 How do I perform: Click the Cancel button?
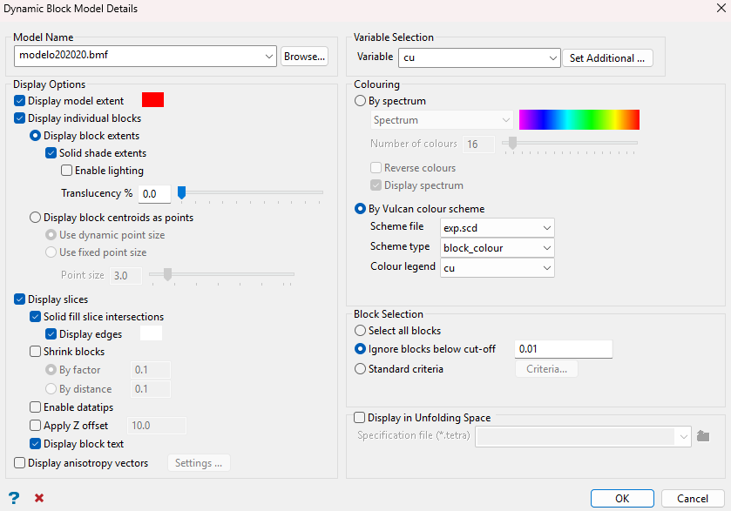click(x=693, y=499)
